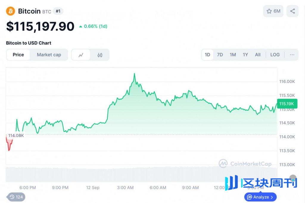Switch to candlestick chart view icon
The width and height of the screenshot is (305, 203).
coord(100,55)
